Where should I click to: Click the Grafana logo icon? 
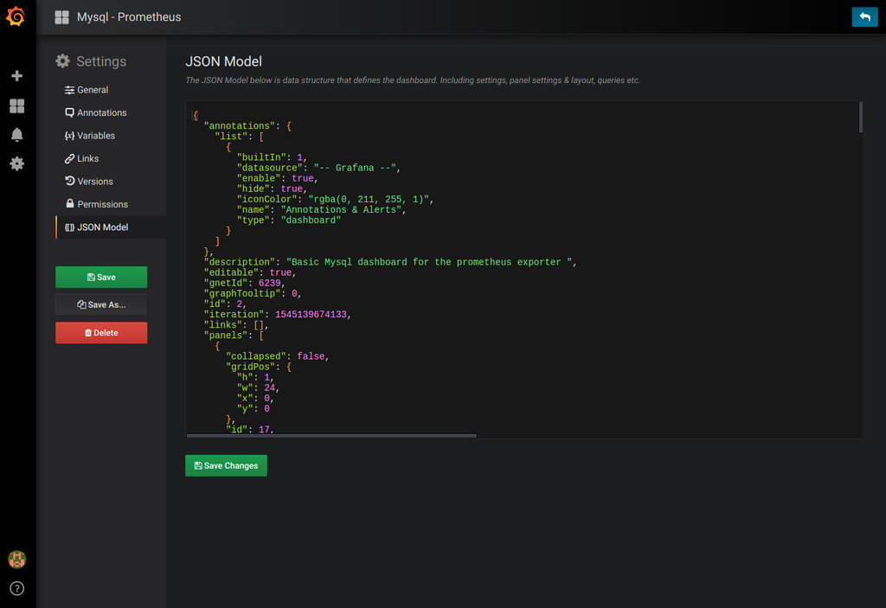pyautogui.click(x=16, y=16)
